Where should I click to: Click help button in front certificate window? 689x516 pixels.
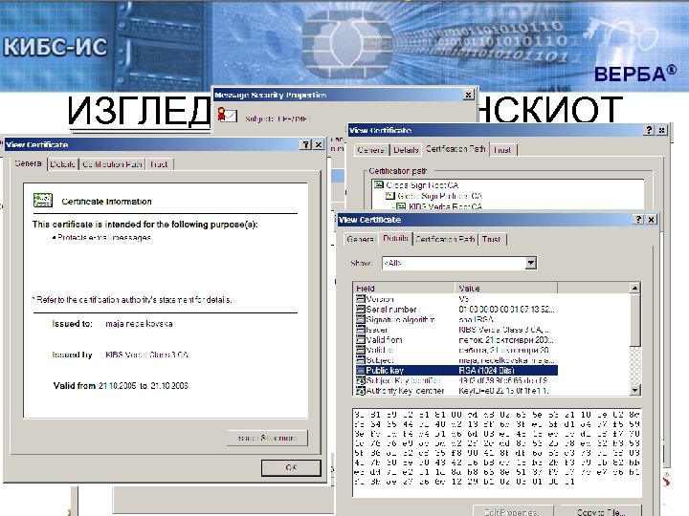point(639,220)
